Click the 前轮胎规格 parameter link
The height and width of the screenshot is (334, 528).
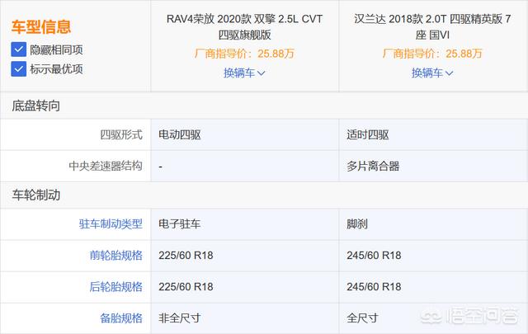pos(115,256)
